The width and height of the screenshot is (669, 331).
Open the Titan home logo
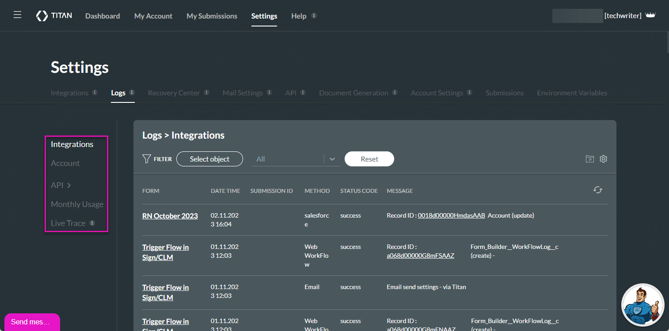(53, 15)
